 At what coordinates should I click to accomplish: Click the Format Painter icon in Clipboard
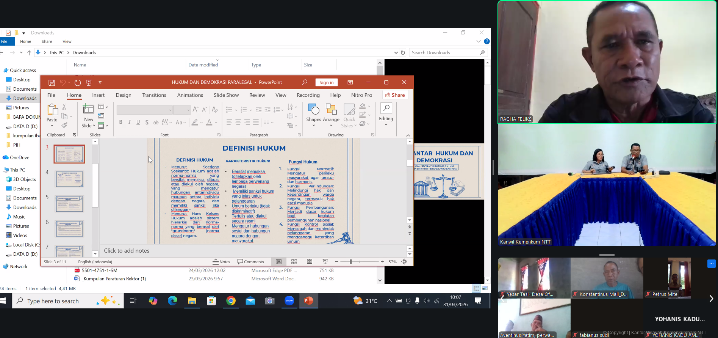click(64, 125)
